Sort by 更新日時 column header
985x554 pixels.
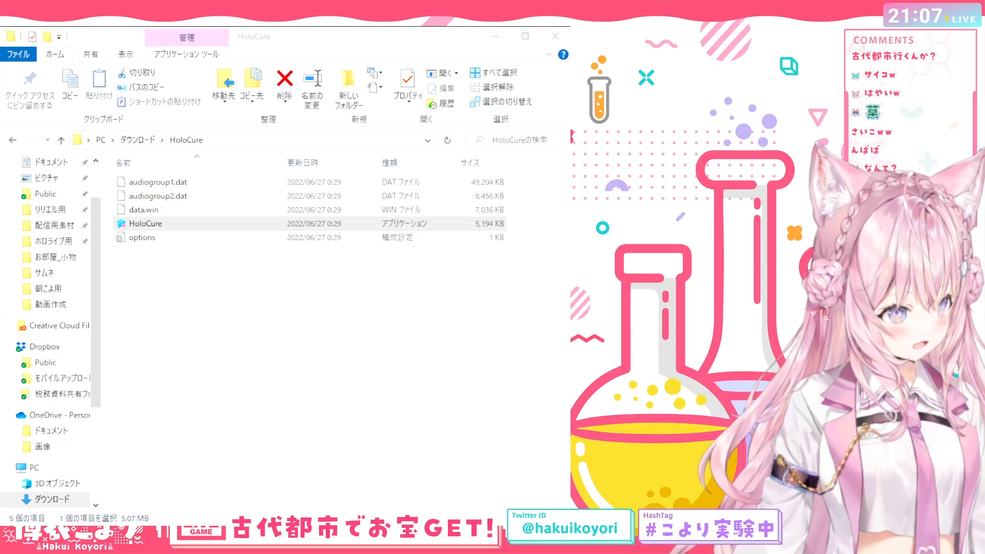303,163
